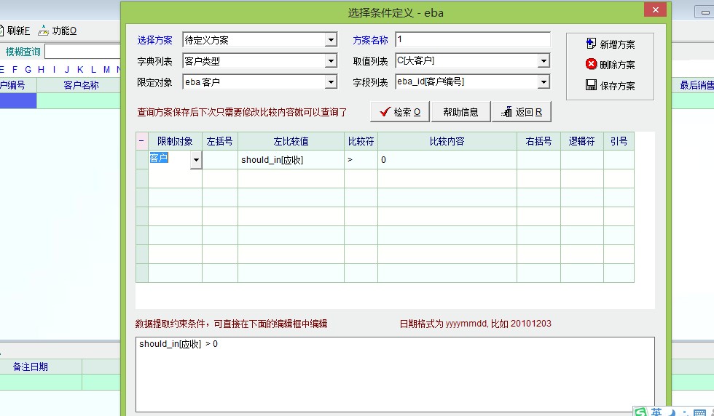Expand the 选择方案 dropdown list
The width and height of the screenshot is (714, 416).
(331, 41)
